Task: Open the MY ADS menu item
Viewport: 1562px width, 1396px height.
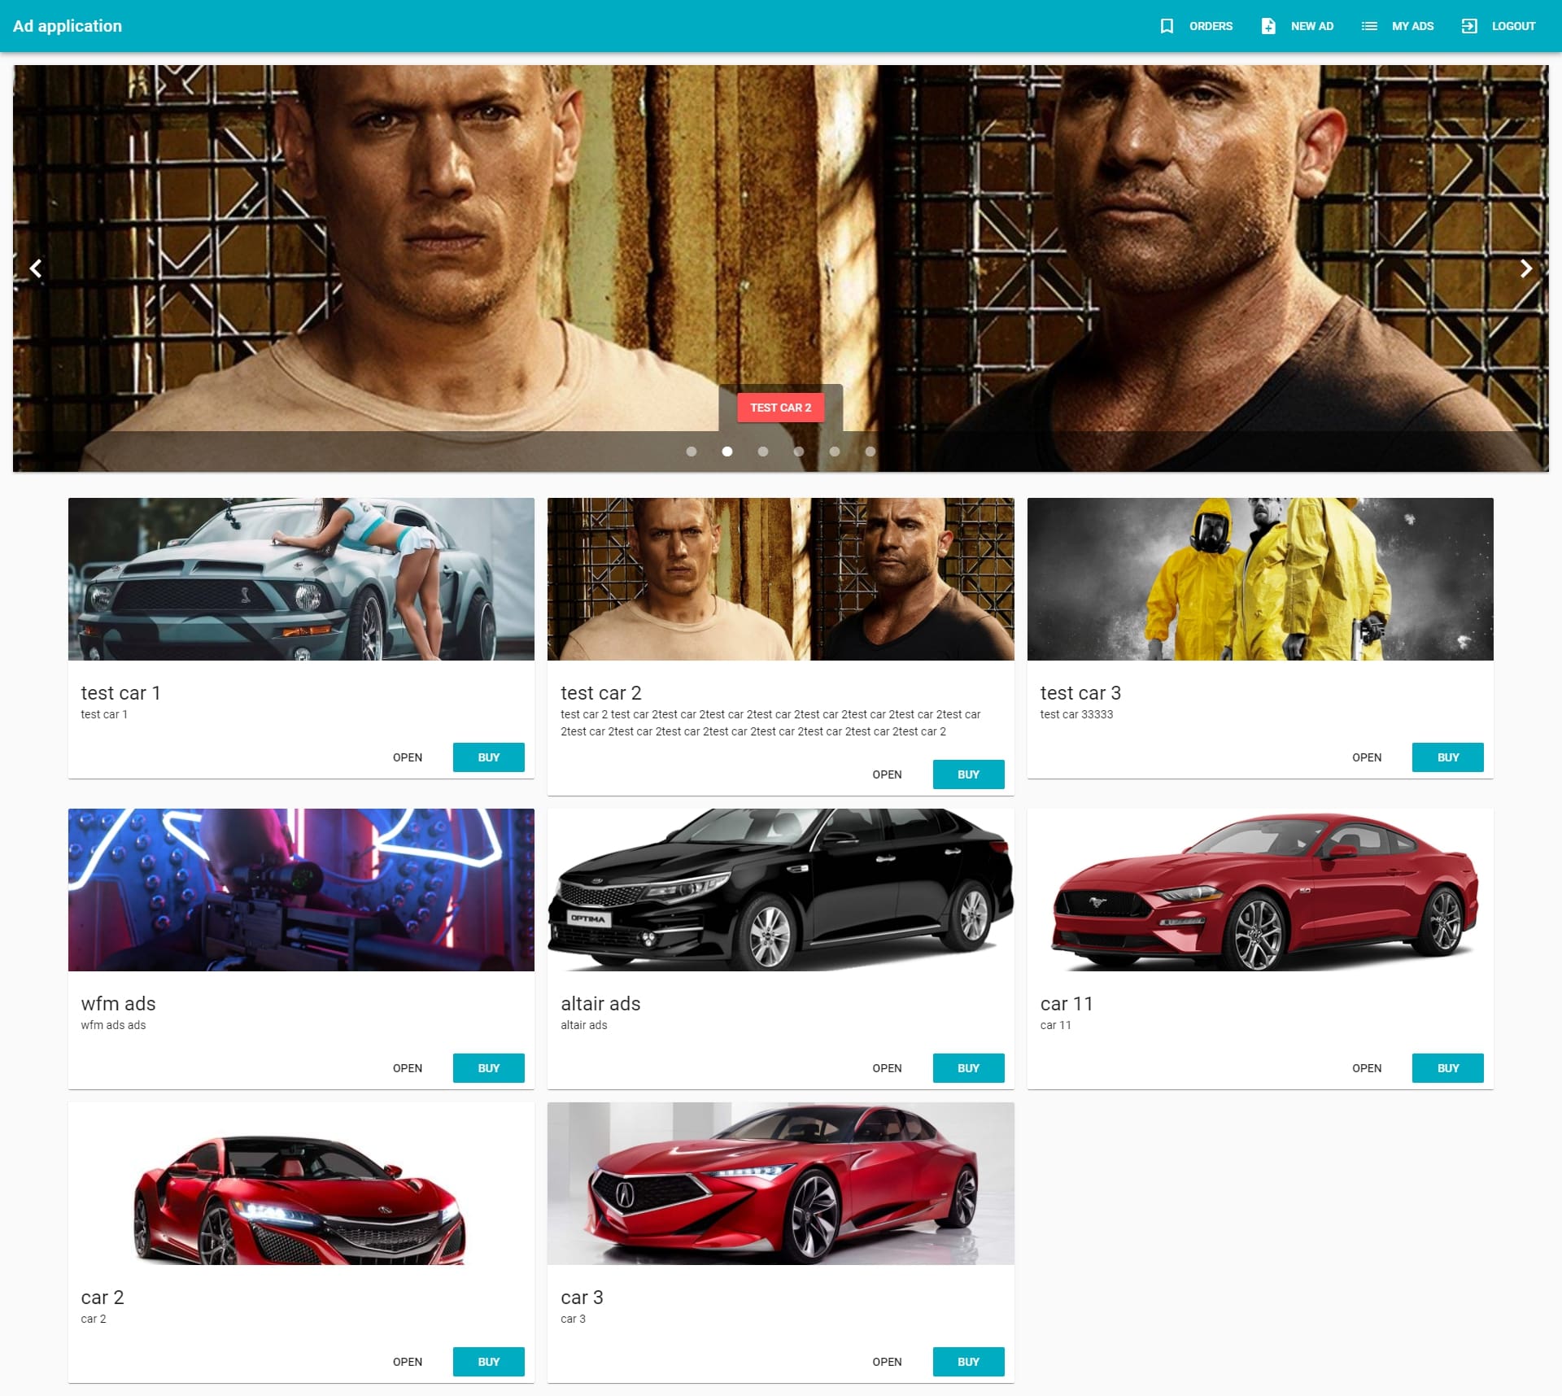Action: click(x=1412, y=26)
